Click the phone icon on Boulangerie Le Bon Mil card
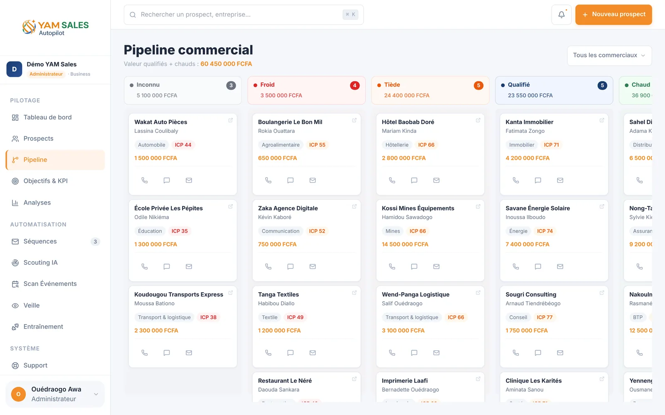The image size is (665, 415). 268,181
